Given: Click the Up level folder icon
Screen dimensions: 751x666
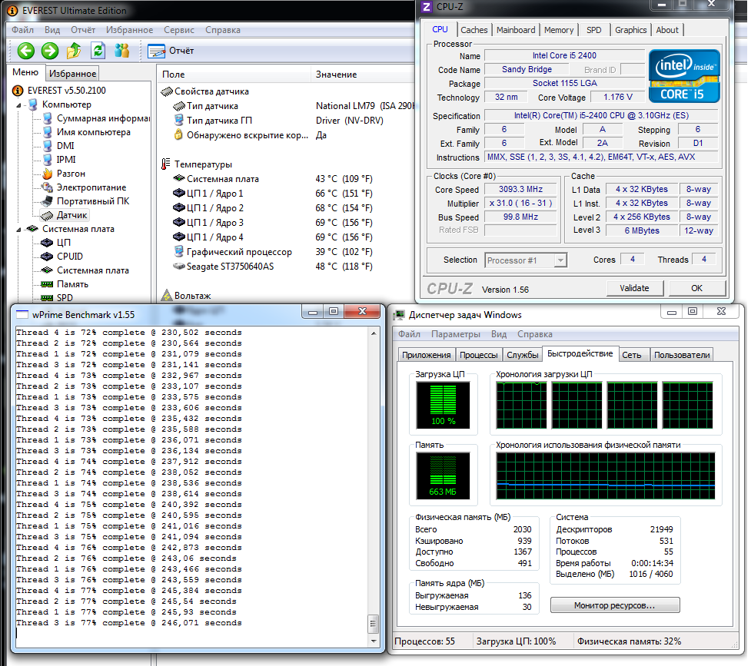Looking at the screenshot, I should (74, 51).
